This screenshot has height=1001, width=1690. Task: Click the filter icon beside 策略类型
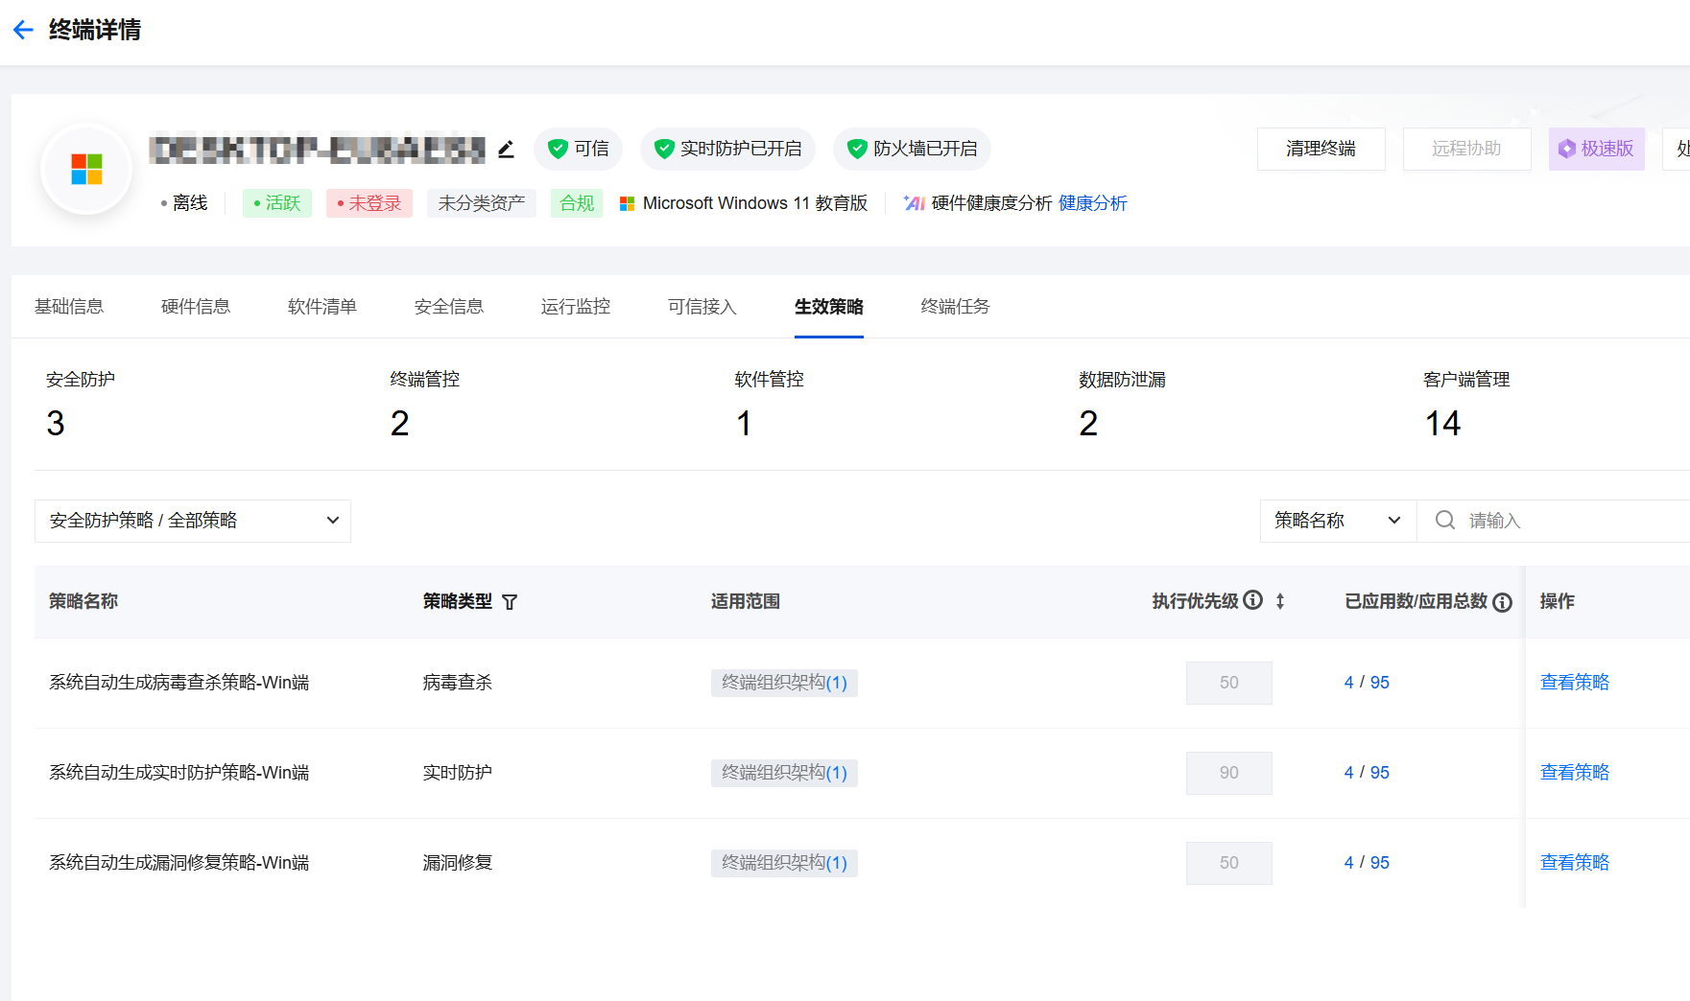510,602
